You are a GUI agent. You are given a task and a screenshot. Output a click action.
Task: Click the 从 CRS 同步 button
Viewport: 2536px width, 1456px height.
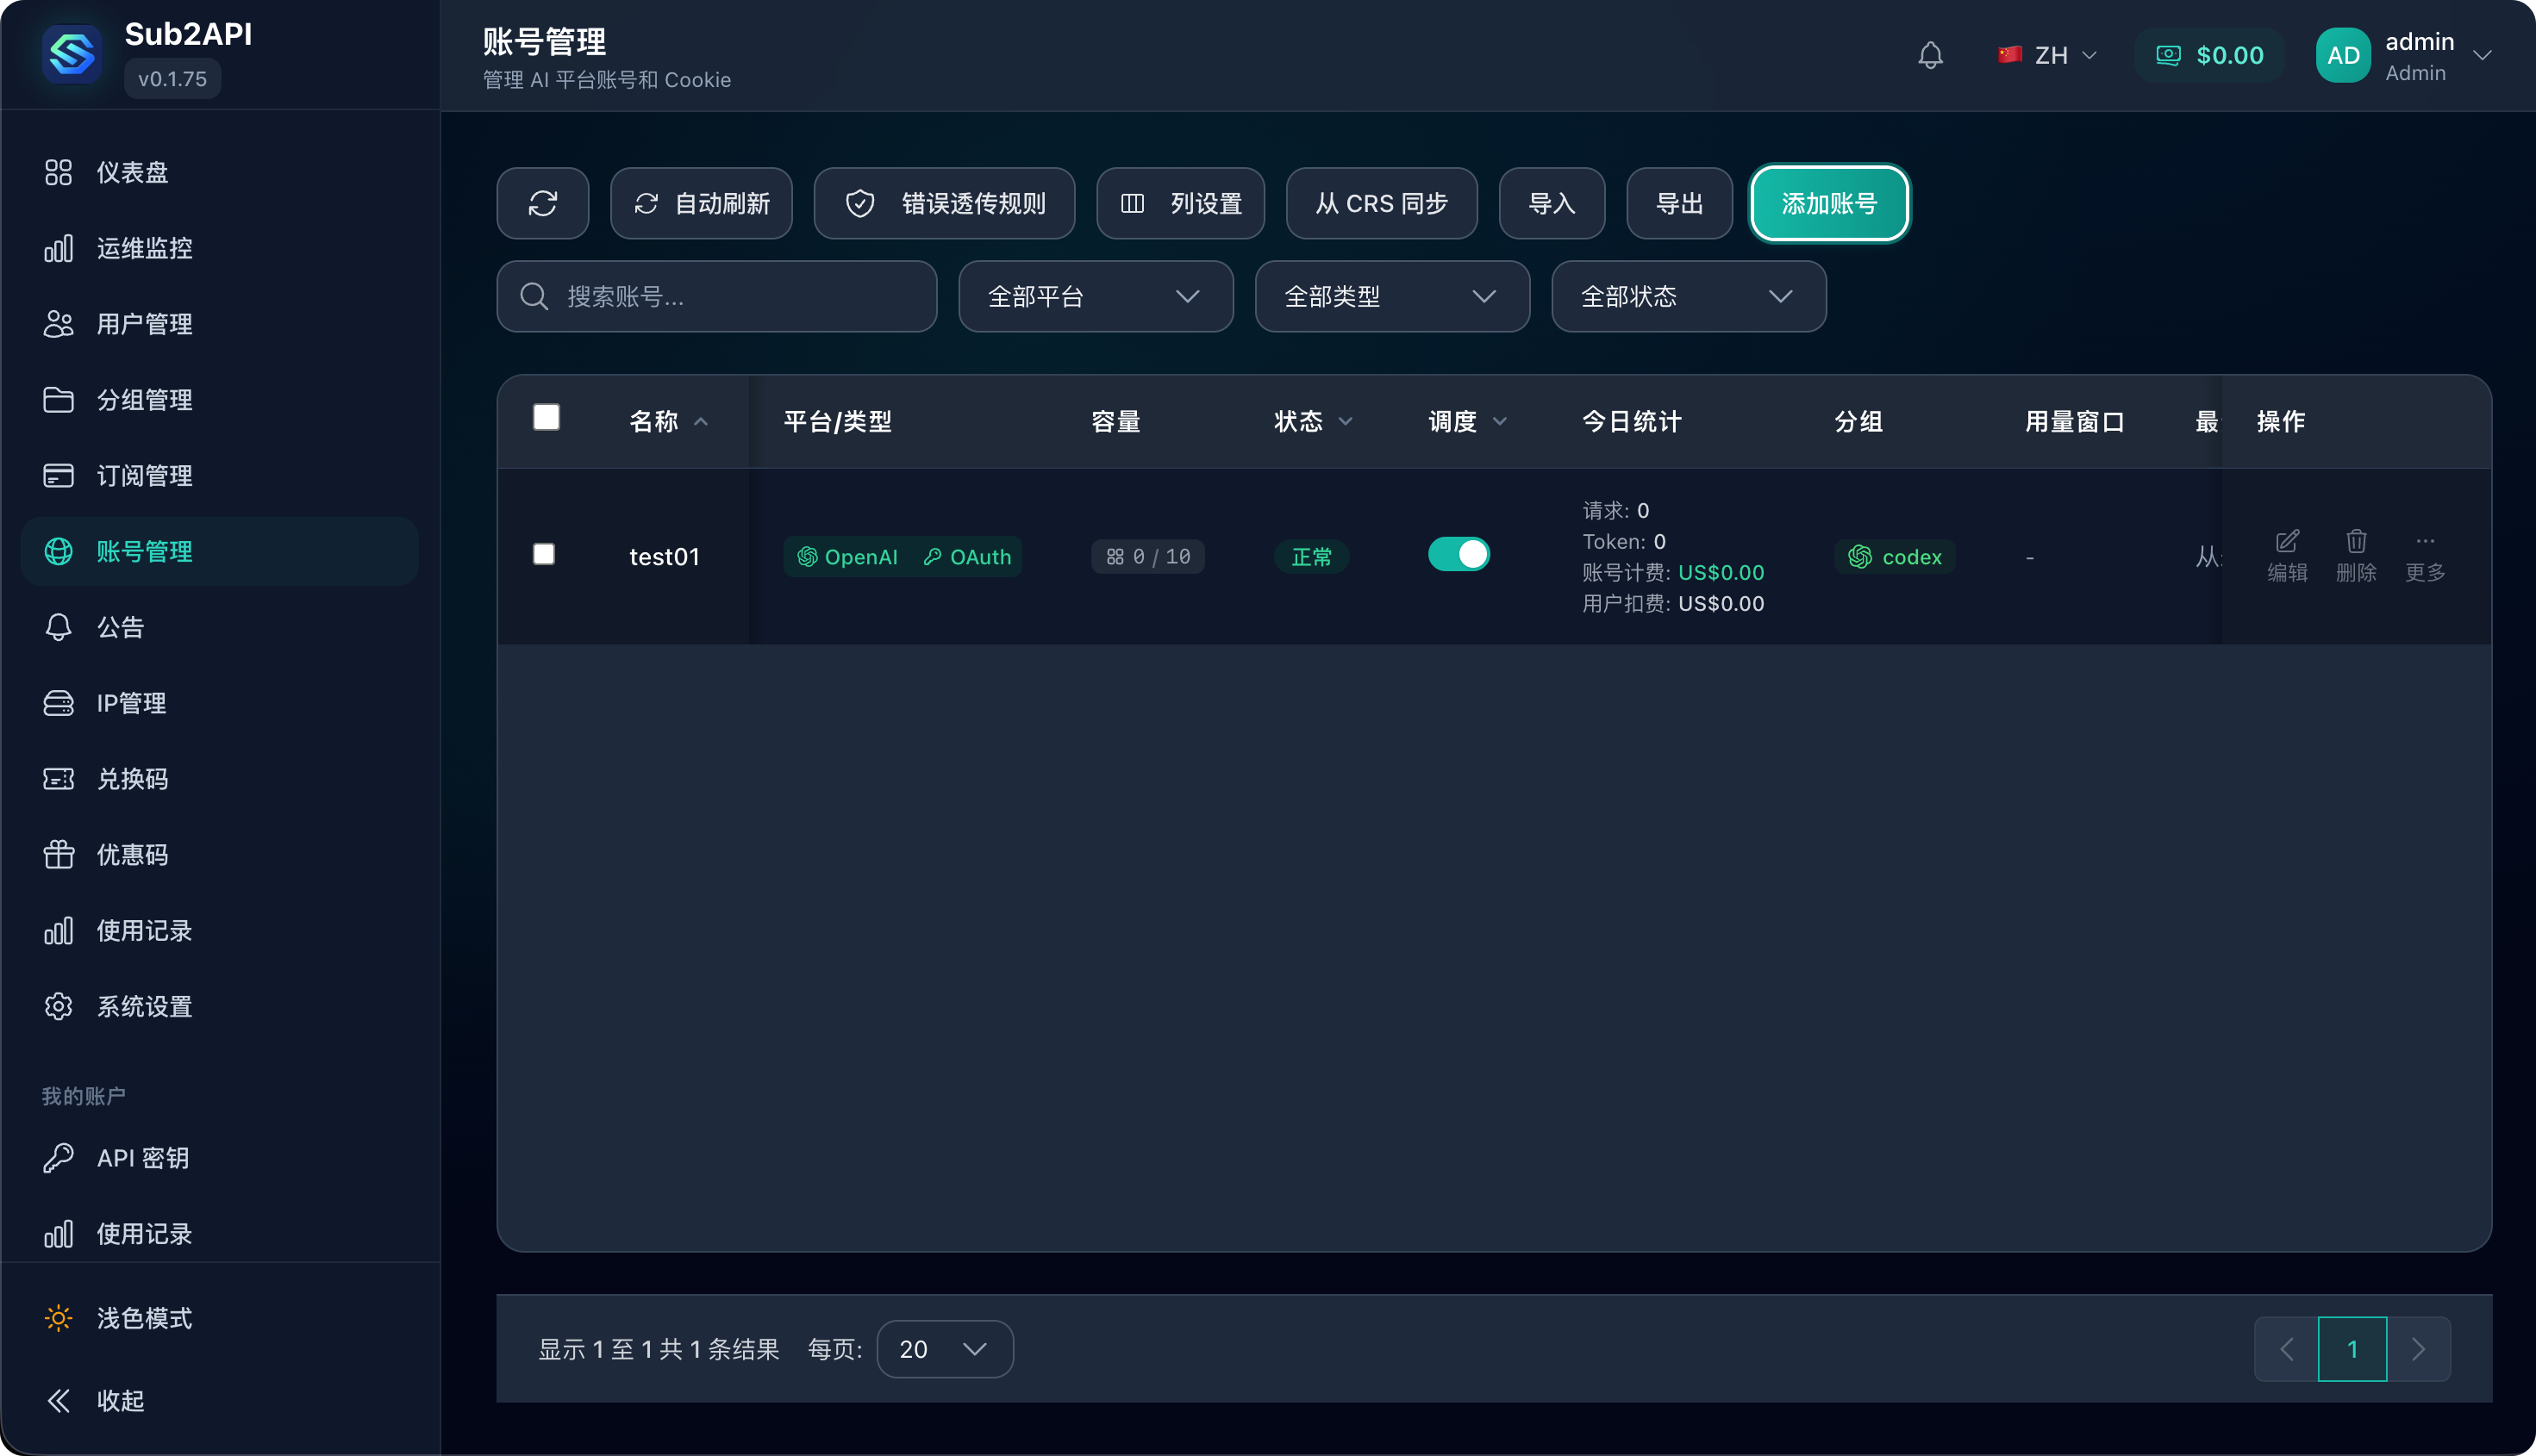(x=1381, y=203)
